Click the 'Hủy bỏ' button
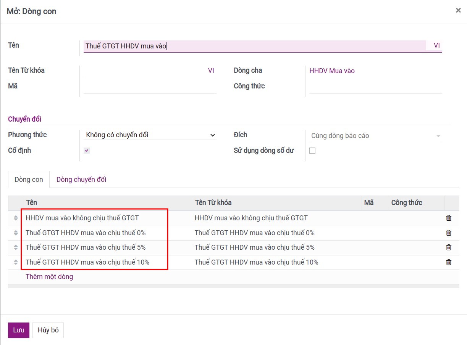Viewport: 467px width, 345px height. coord(48,330)
